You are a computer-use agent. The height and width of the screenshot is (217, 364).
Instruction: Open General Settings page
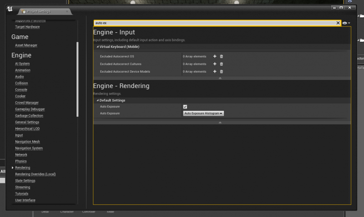27,122
